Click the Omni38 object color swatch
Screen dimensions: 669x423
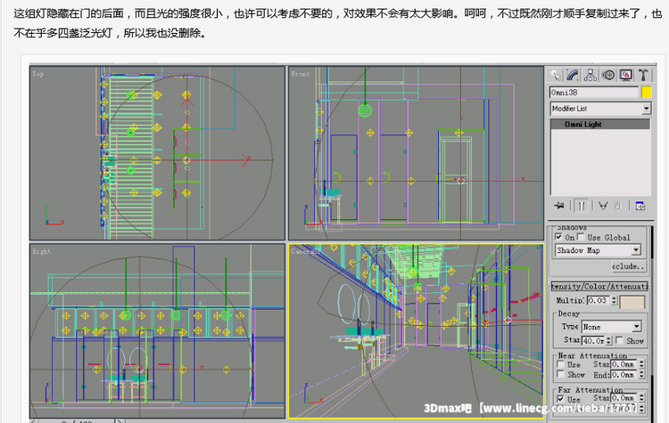point(647,93)
